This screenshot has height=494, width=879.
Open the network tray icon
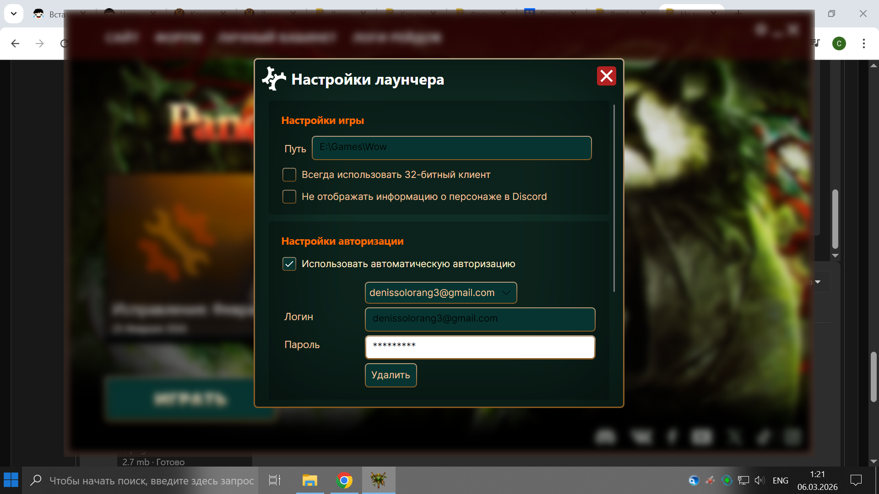point(743,480)
